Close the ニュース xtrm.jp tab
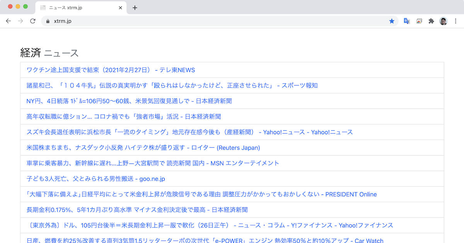Screen dimensions: 464x243 pyautogui.click(x=120, y=8)
